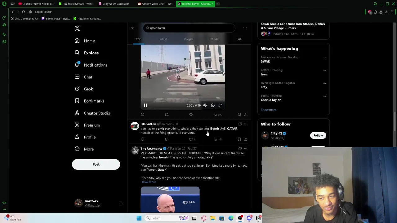Reload the page in browser

(x=24, y=12)
